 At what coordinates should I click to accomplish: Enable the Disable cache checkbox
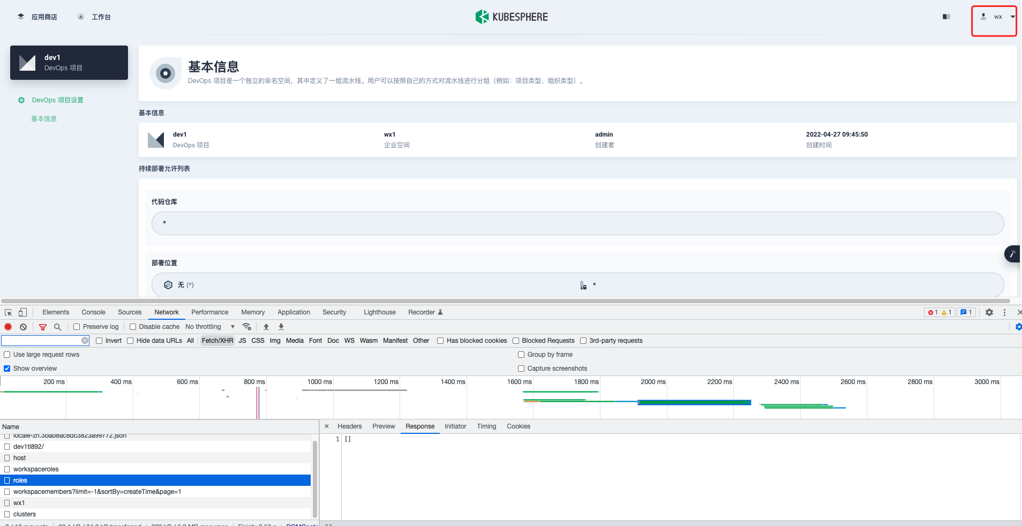[132, 327]
